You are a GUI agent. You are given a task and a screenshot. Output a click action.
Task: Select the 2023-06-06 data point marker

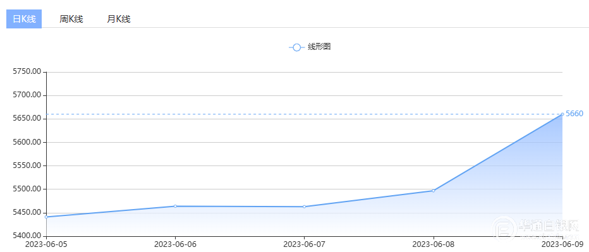tap(175, 206)
